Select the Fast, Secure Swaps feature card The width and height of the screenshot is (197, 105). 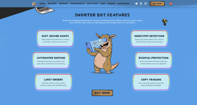55,38
